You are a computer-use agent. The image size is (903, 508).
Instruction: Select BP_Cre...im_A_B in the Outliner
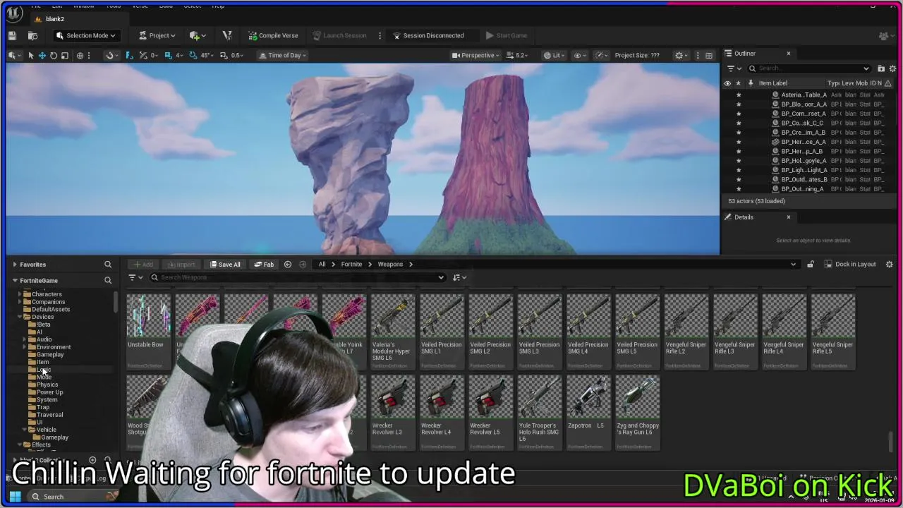[803, 132]
